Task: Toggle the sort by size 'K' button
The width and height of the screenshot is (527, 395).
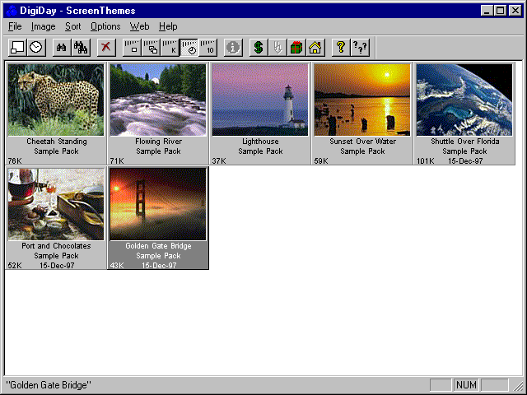Action: (170, 48)
